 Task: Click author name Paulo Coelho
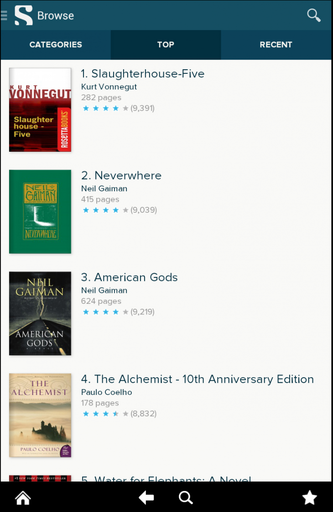[x=106, y=392]
